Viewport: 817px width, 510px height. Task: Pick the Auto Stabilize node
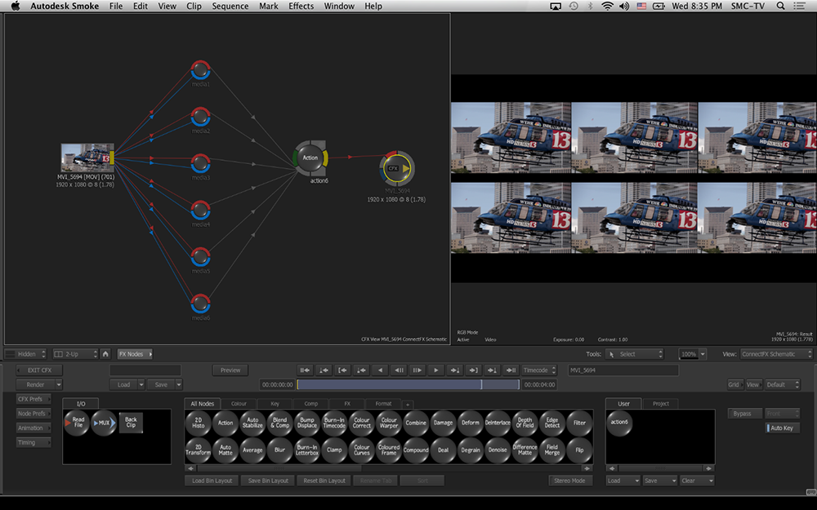(x=252, y=424)
